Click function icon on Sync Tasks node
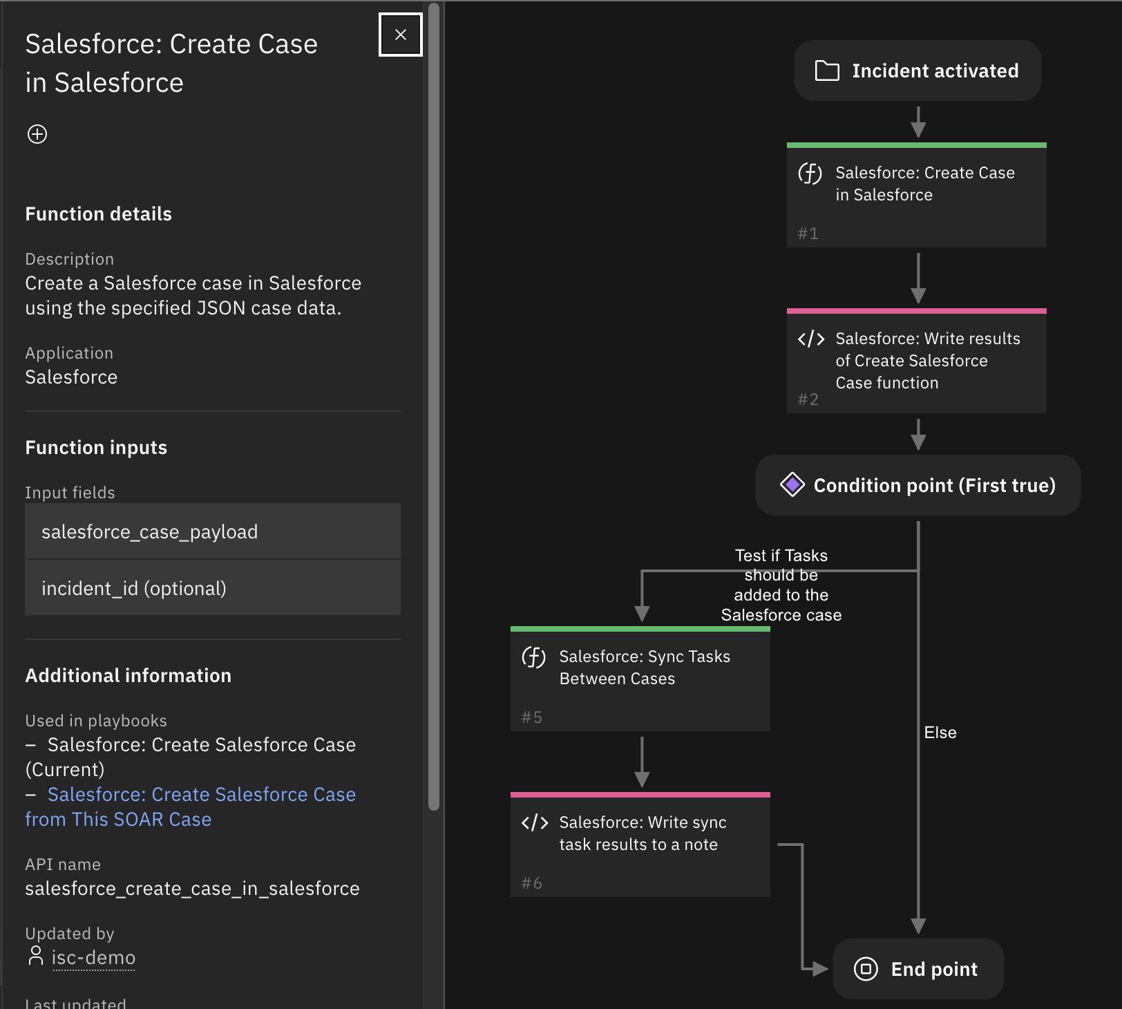 [x=533, y=657]
